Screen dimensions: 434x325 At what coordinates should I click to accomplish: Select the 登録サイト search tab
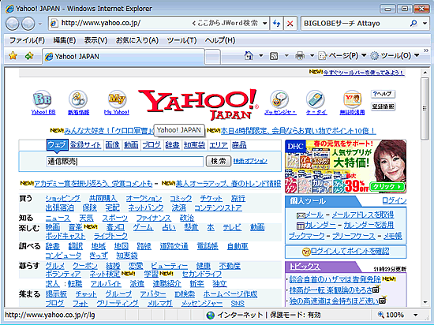(x=85, y=145)
